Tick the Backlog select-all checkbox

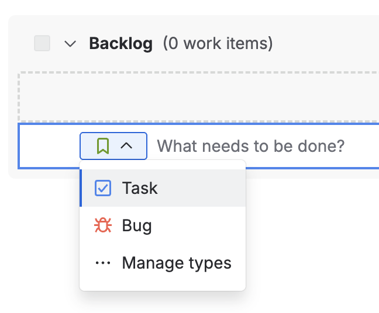point(42,43)
